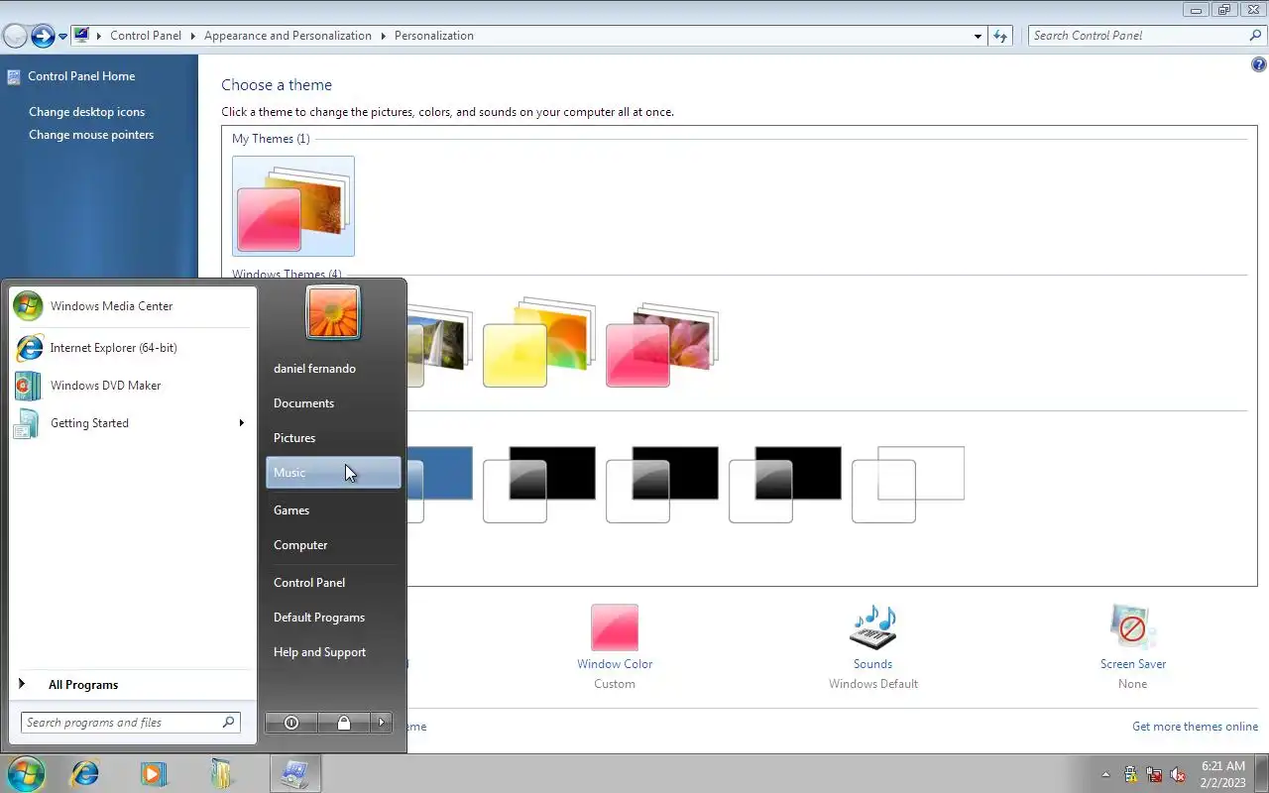Open Music from the Start menu
1269x793 pixels.
point(333,473)
